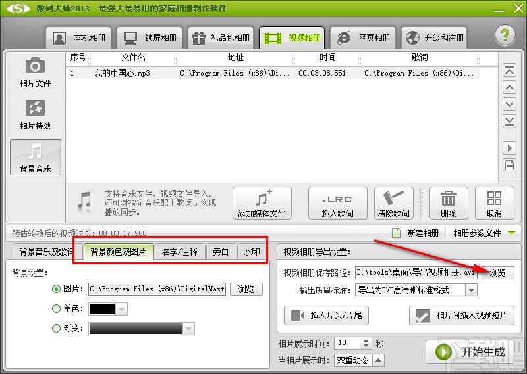Move item to top with the top arrow
Image resolution: width=527 pixels, height=374 pixels.
click(x=509, y=70)
